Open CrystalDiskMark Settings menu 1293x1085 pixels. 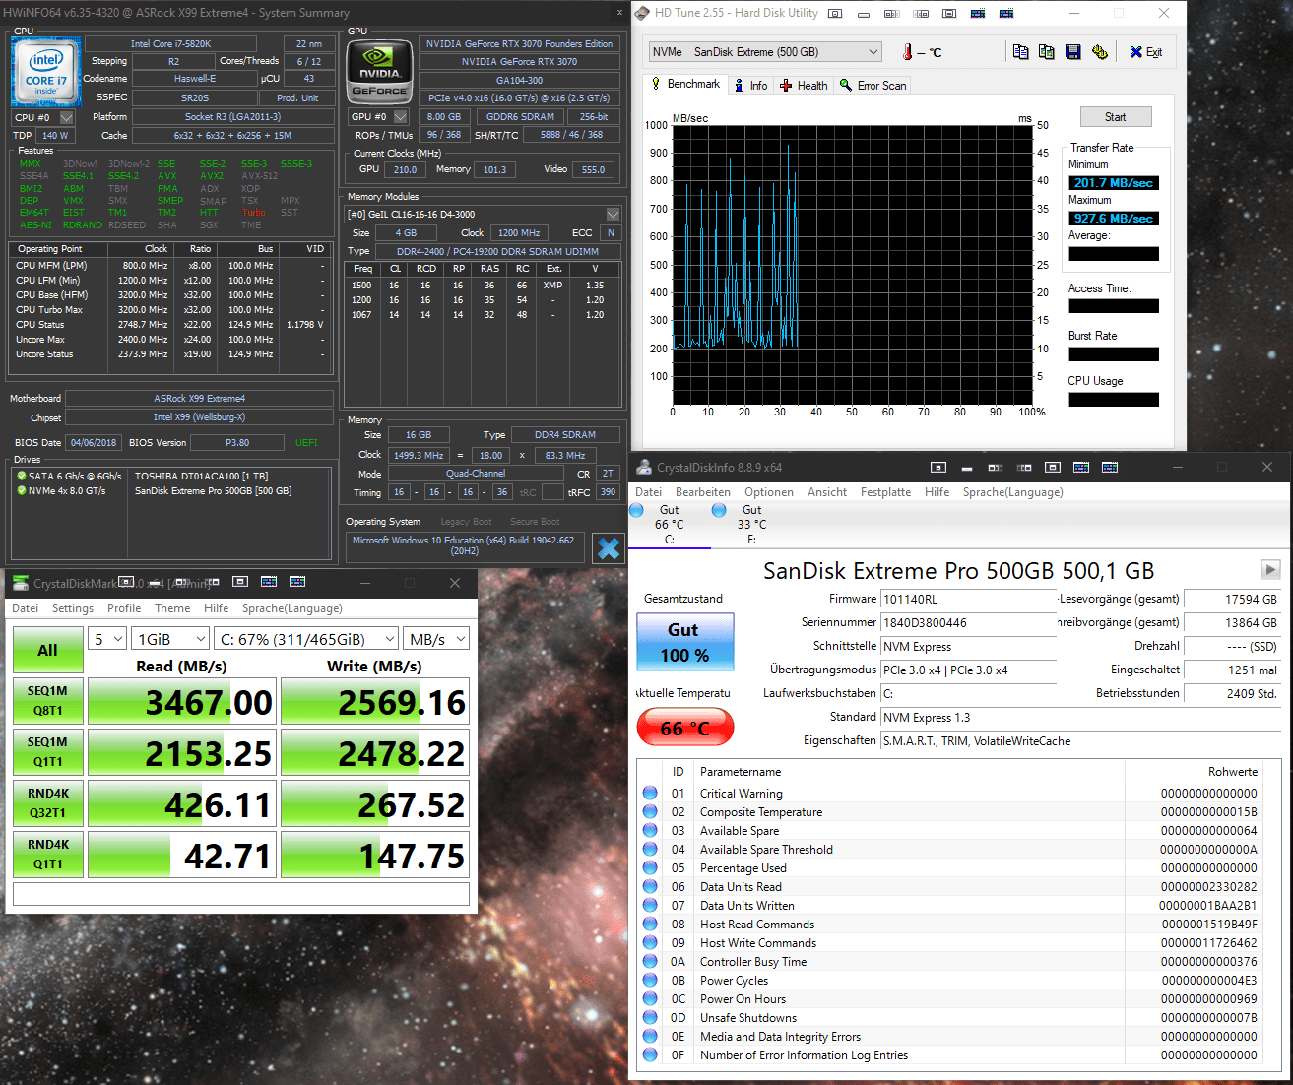point(73,608)
